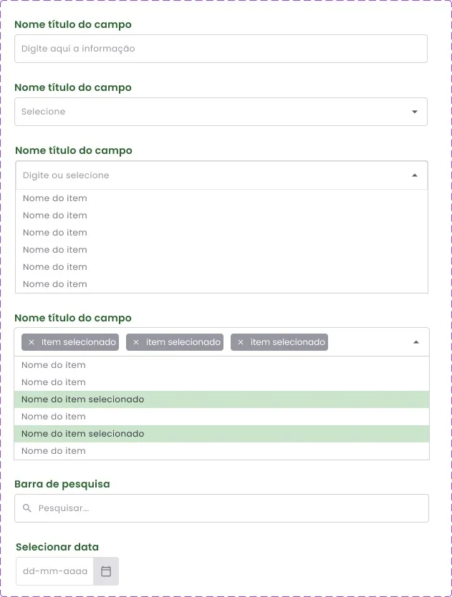Focus the 'Pesquisar...' search field
452x597 pixels.
[221, 508]
